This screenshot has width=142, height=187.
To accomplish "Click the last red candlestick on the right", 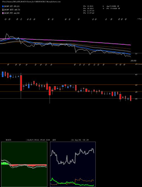I will (x=131, y=98).
